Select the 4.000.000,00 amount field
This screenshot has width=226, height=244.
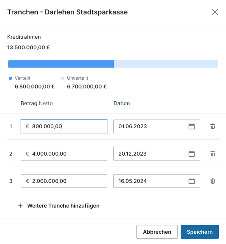pyautogui.click(x=64, y=154)
